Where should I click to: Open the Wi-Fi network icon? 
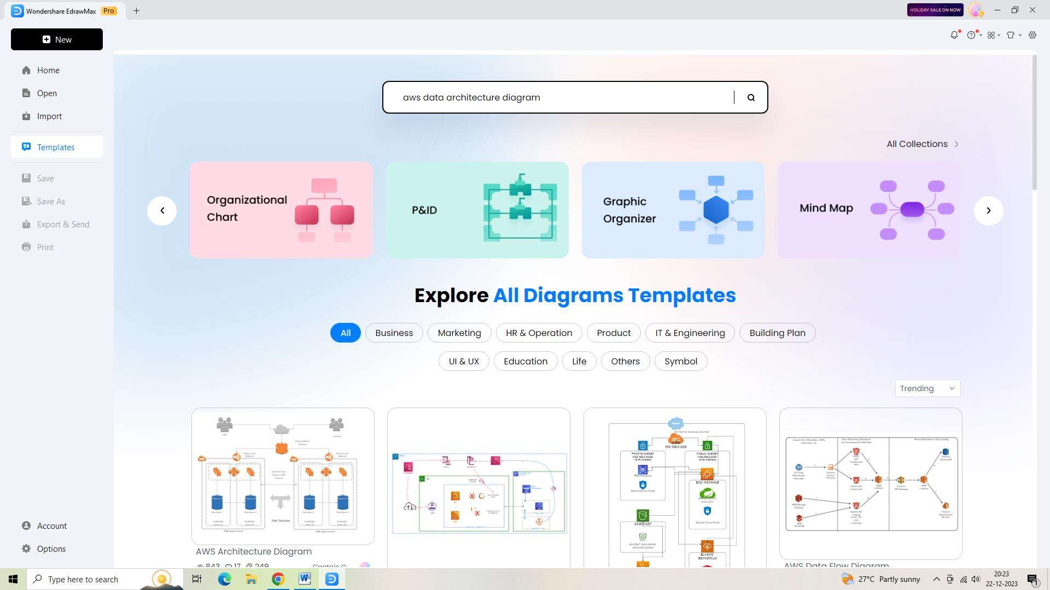pos(963,579)
